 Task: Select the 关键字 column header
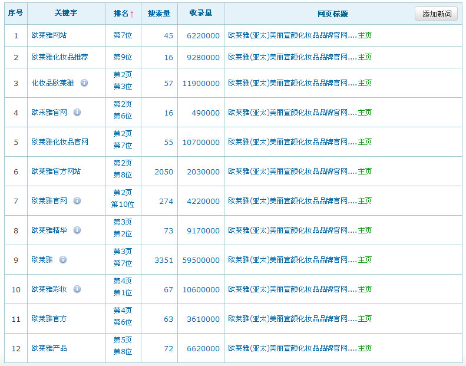click(x=66, y=14)
